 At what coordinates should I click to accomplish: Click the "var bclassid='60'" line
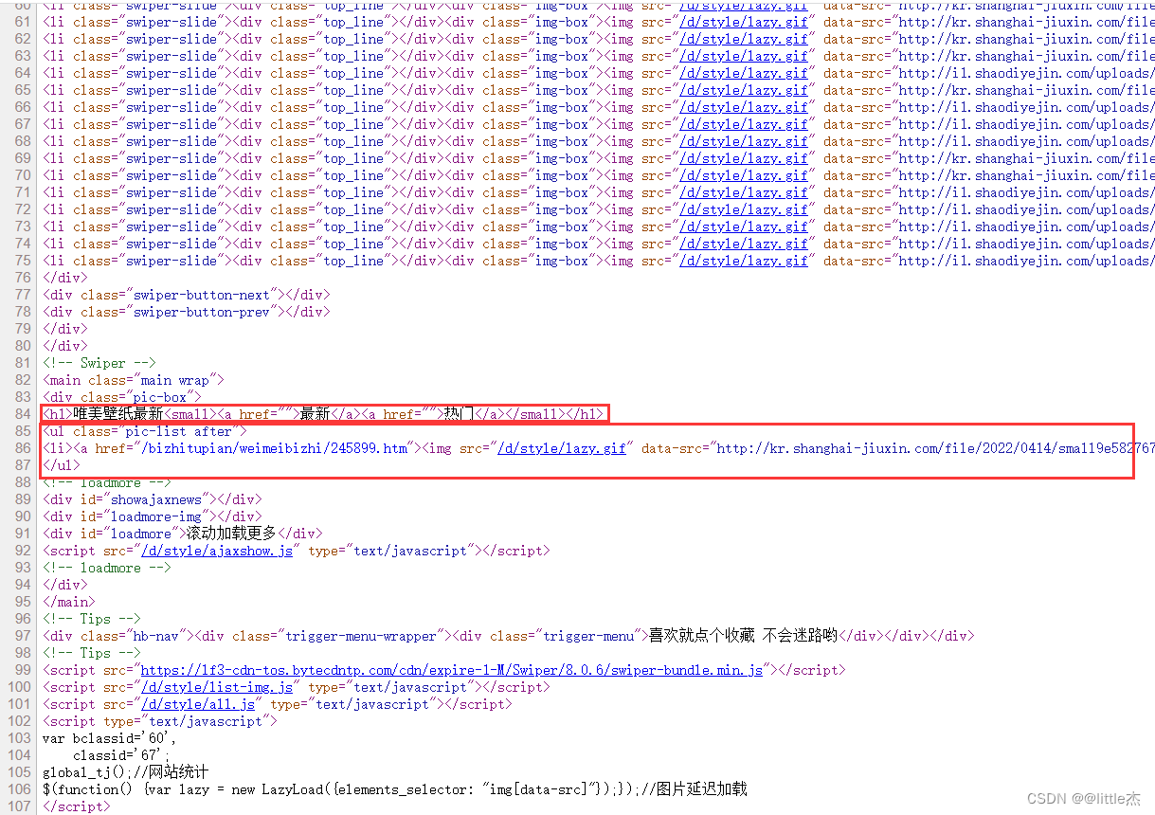(x=110, y=738)
